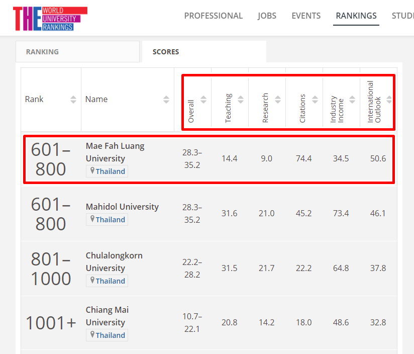Sort by Teaching score arrows
The height and width of the screenshot is (354, 414).
click(x=241, y=100)
